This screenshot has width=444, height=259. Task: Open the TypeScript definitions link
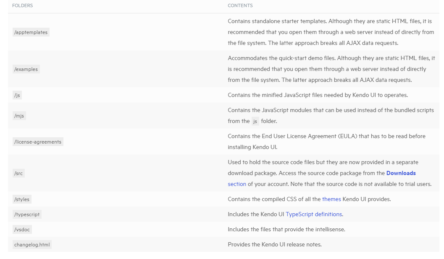(314, 214)
